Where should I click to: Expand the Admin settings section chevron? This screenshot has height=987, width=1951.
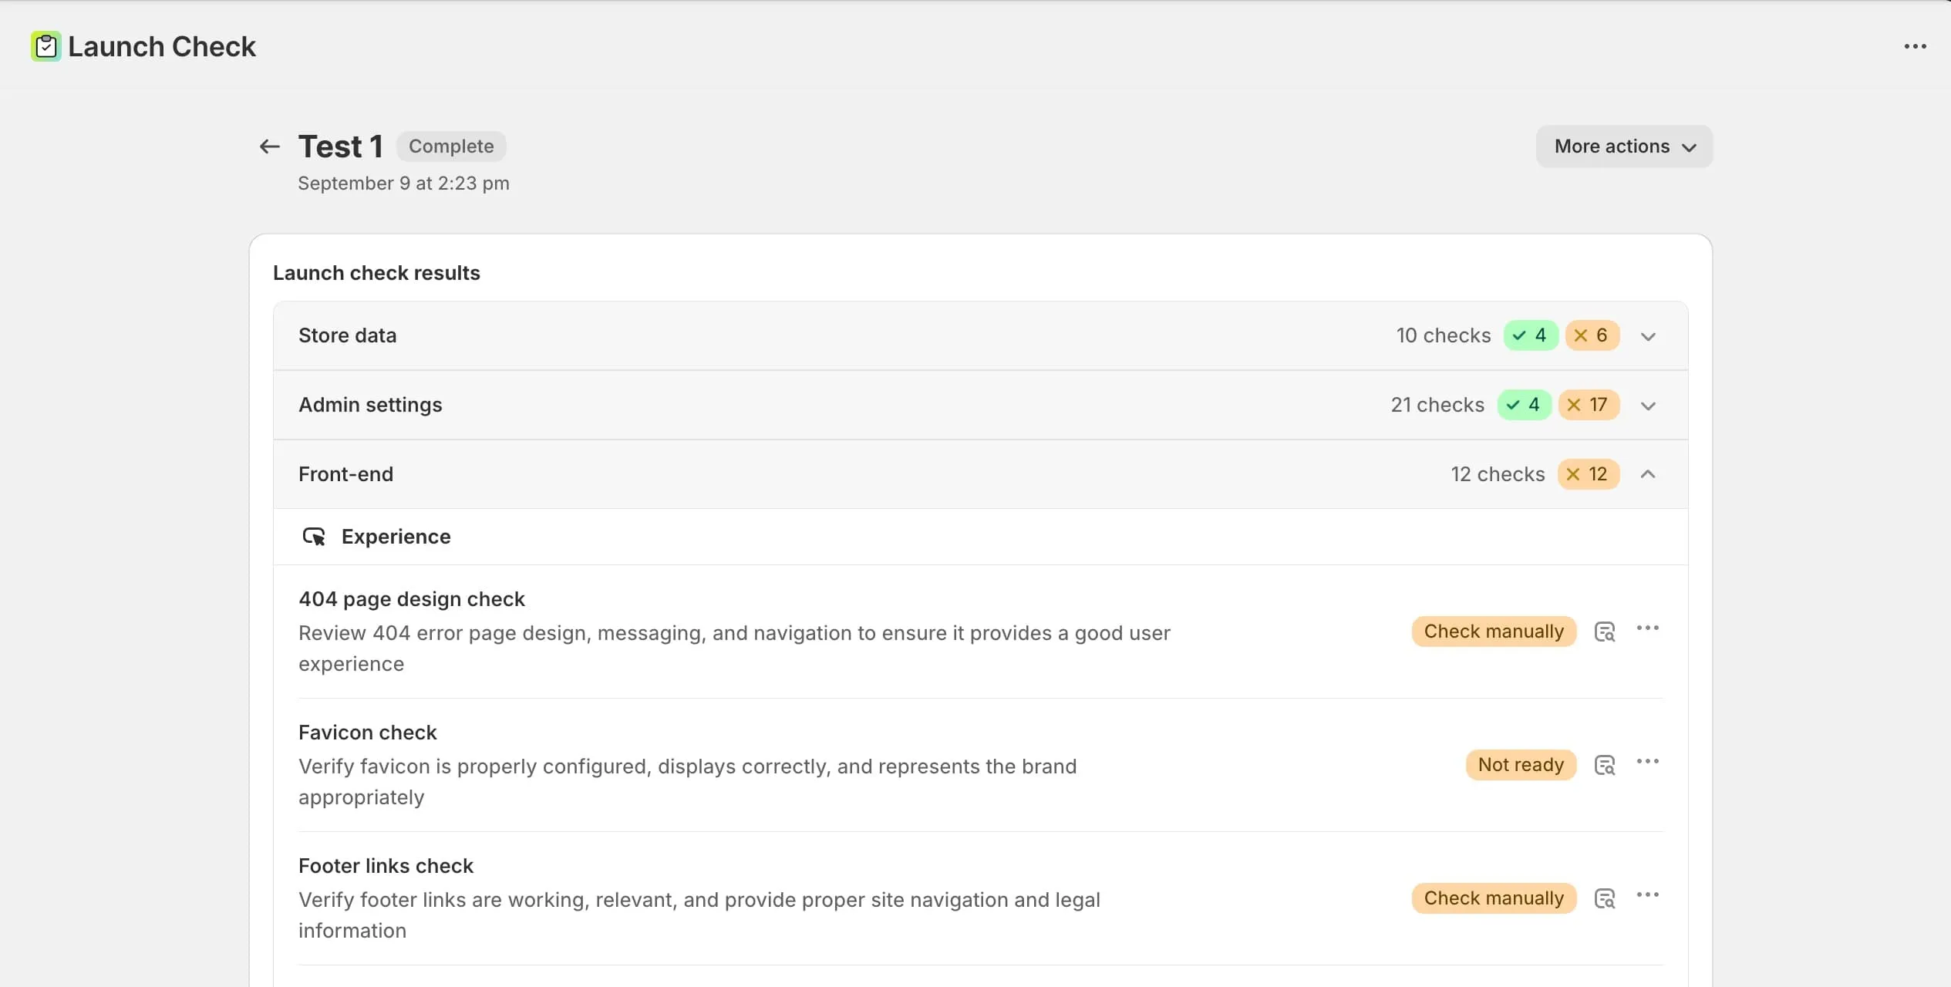(x=1648, y=406)
